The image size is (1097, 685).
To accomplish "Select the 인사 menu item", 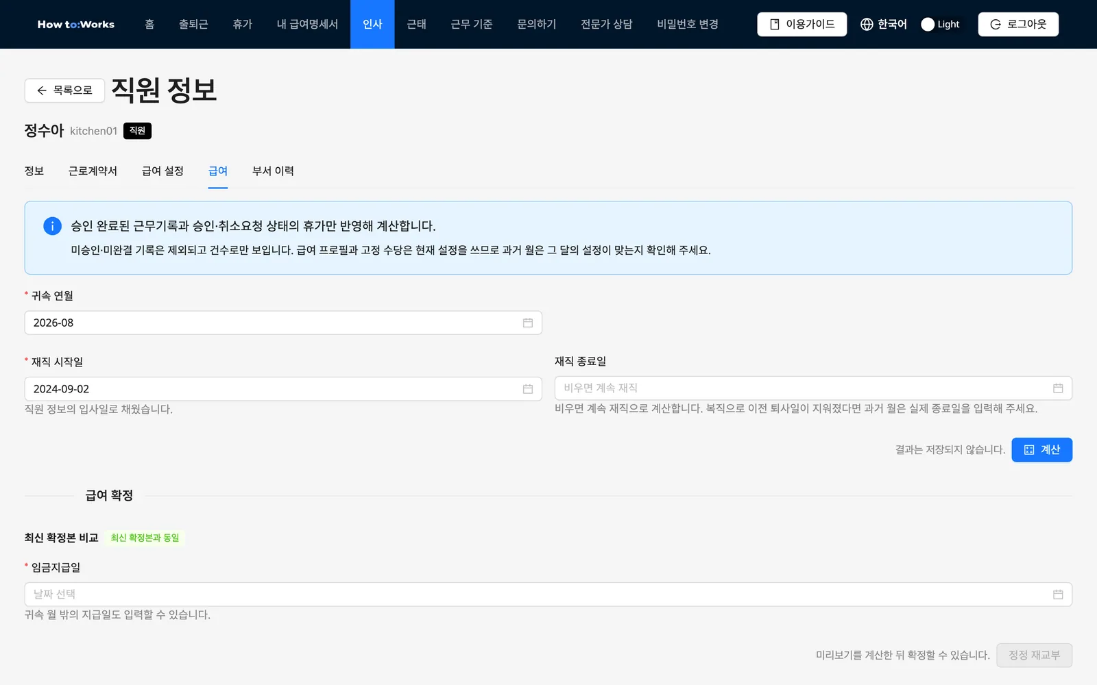I will [x=372, y=25].
